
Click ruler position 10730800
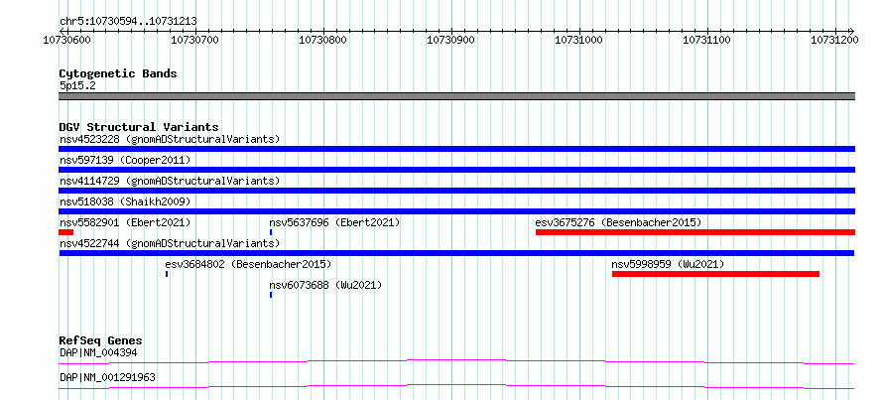coord(322,40)
